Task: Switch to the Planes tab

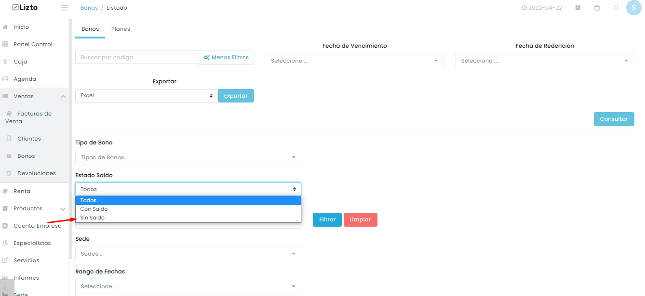Action: (x=121, y=29)
